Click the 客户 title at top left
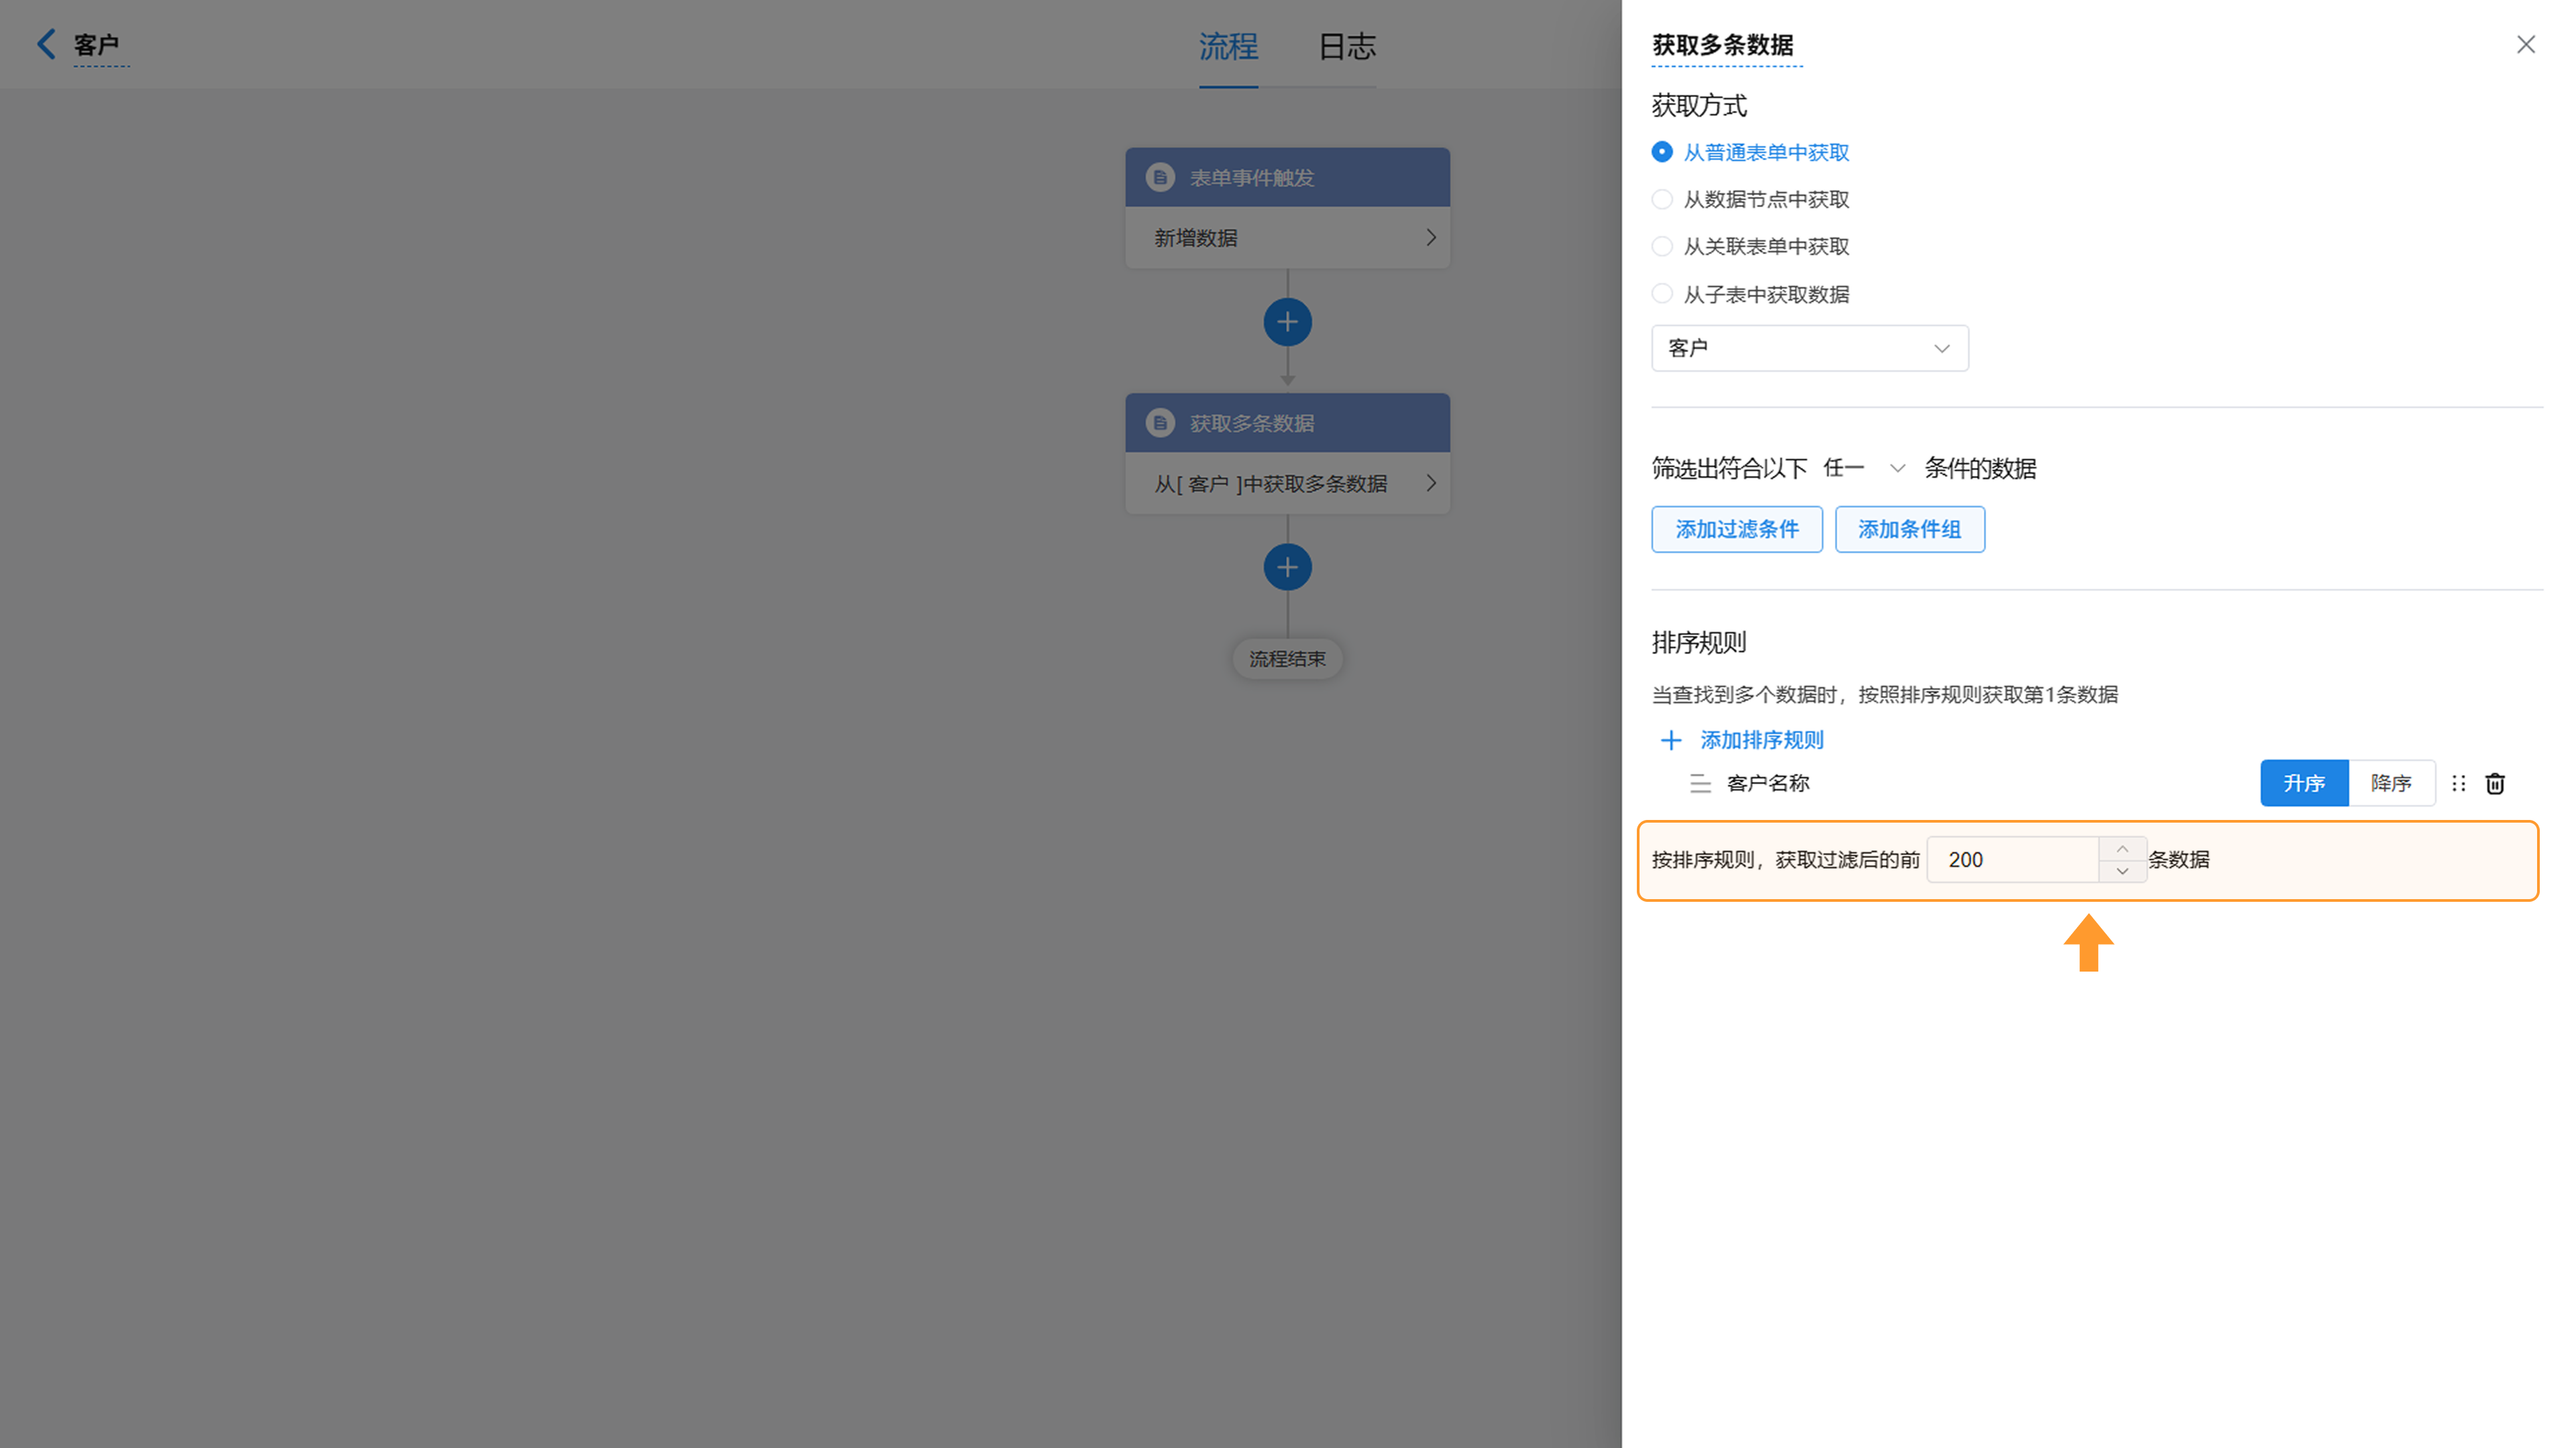This screenshot has height=1448, width=2576. 96,45
